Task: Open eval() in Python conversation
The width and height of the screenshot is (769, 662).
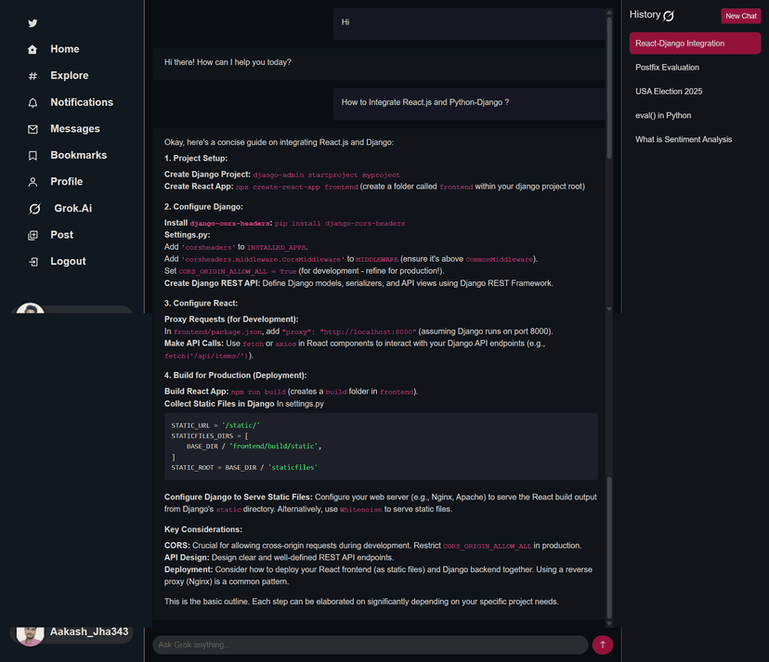Action: point(663,116)
